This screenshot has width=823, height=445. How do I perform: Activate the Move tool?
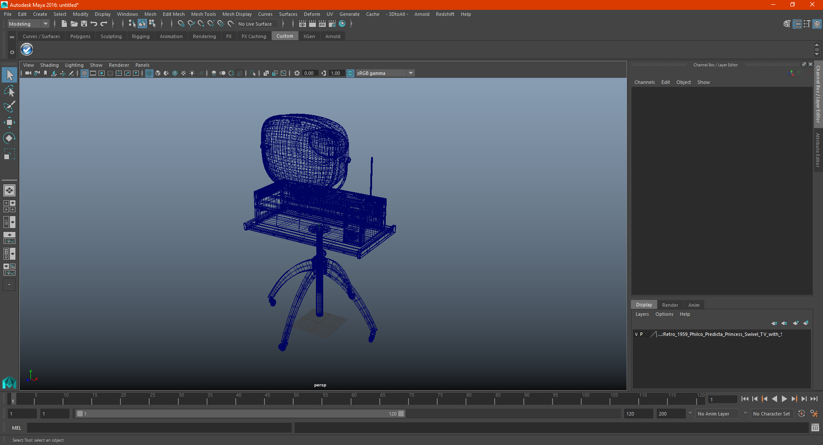click(x=9, y=122)
